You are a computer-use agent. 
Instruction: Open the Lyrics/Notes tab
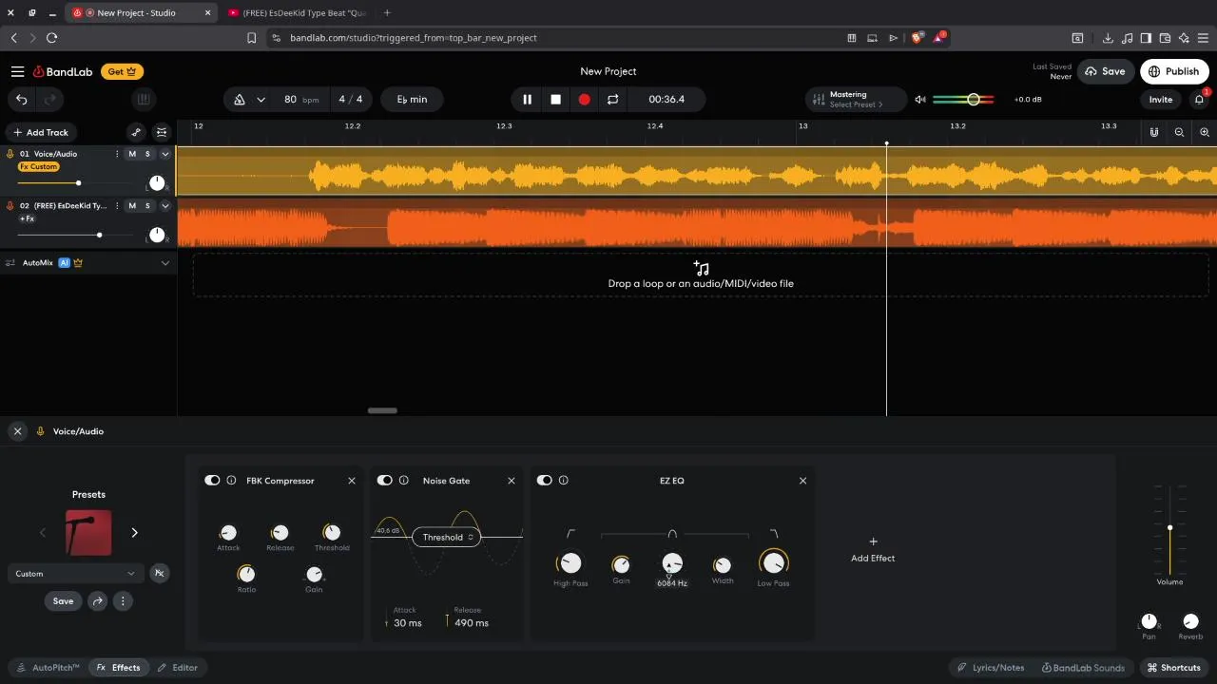click(991, 668)
